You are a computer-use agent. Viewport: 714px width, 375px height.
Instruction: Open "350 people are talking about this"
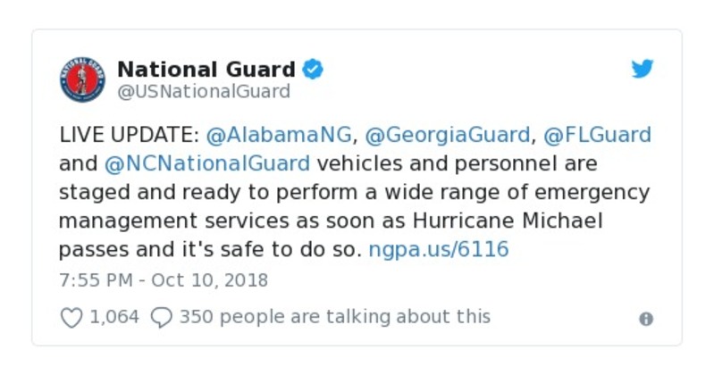334,317
